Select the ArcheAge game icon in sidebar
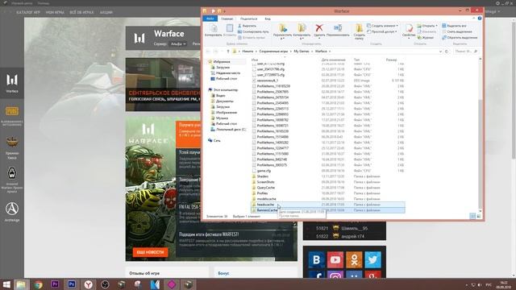Image resolution: width=516 pixels, height=290 pixels. coord(12,211)
